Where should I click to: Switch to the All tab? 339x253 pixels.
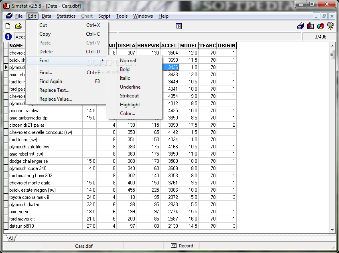point(10,238)
